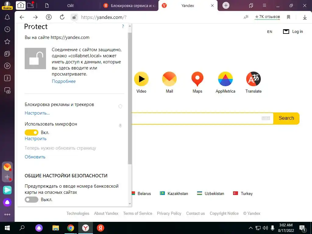
Task: Open the downloads panel
Action: click(305, 17)
